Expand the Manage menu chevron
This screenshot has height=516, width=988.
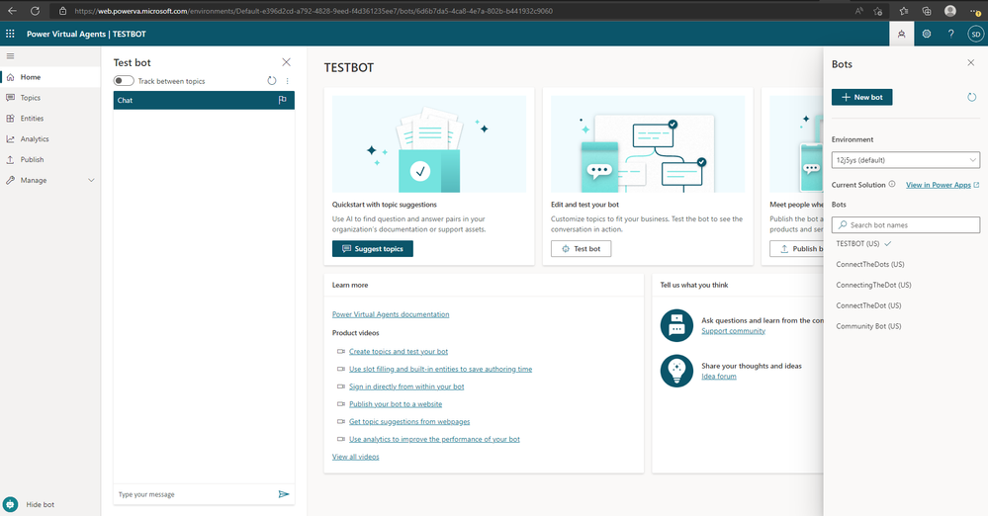91,180
